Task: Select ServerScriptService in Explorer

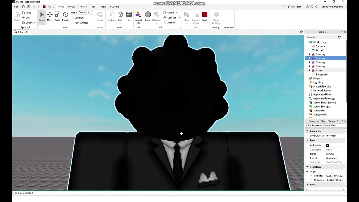Action: pos(325,102)
